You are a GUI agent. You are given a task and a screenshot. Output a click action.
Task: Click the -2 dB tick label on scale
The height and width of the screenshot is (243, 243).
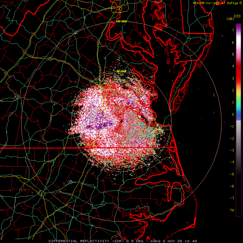coord(232,139)
